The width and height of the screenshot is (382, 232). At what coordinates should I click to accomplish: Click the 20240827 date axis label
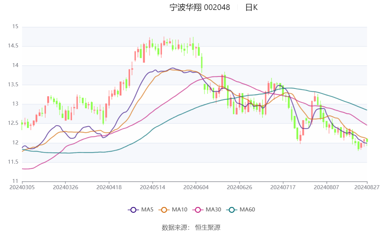(367, 187)
